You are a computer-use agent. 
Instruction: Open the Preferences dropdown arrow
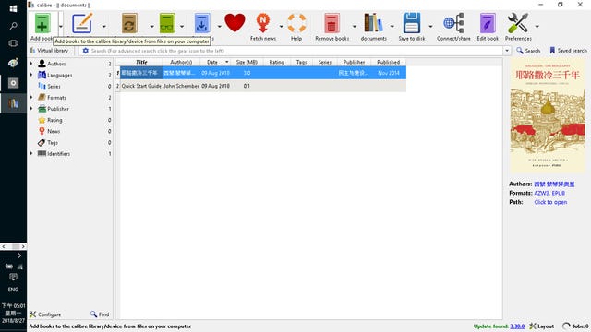point(537,27)
